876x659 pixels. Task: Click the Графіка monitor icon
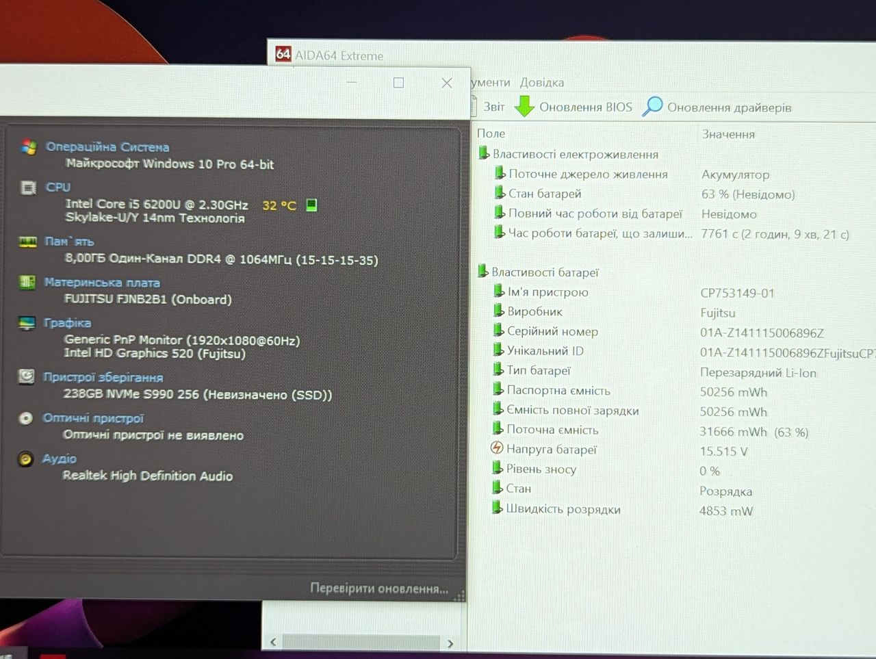click(27, 323)
